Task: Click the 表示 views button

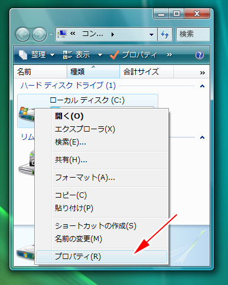Action: pos(76,55)
